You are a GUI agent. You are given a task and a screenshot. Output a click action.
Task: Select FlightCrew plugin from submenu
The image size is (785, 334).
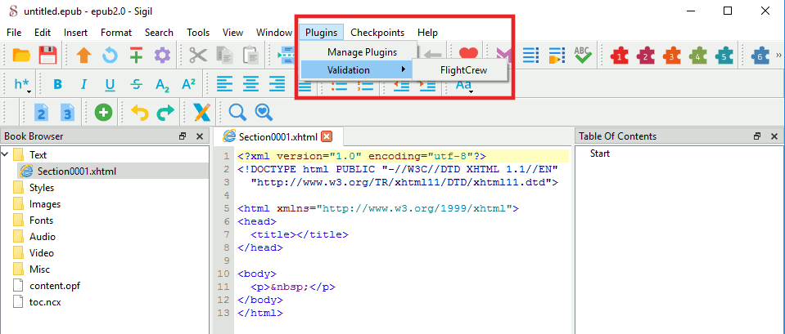tap(463, 70)
